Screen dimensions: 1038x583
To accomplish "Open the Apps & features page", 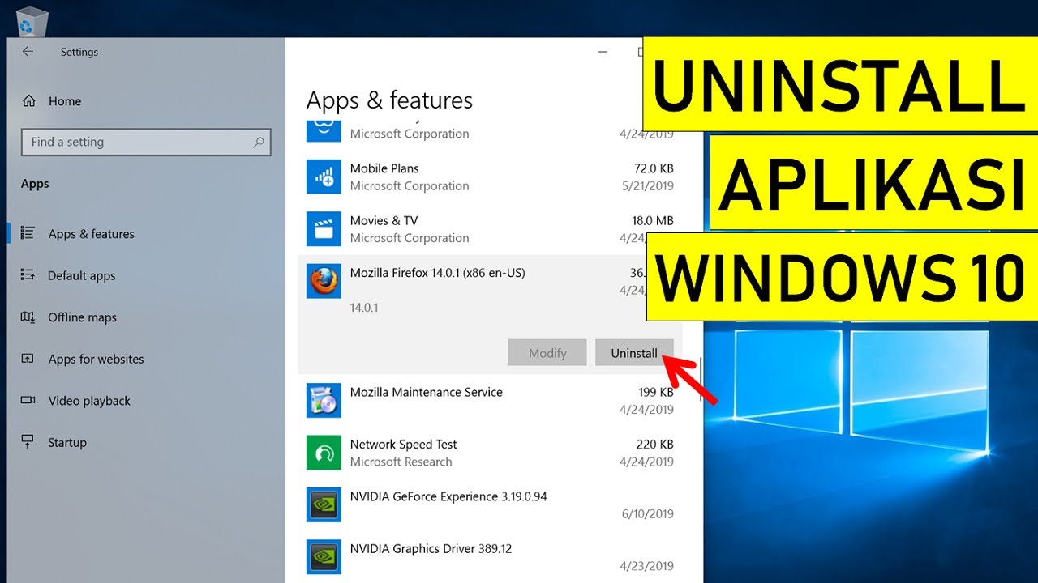I will coord(91,234).
